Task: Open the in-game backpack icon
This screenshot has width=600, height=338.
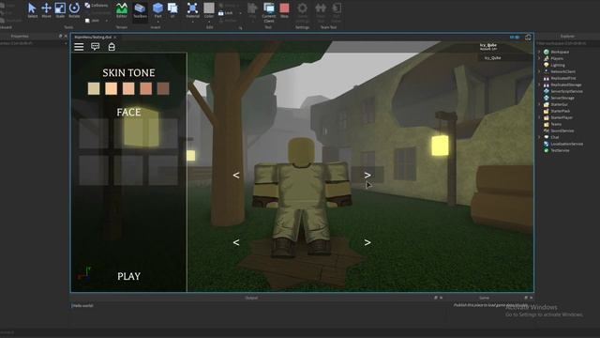Action: point(112,47)
